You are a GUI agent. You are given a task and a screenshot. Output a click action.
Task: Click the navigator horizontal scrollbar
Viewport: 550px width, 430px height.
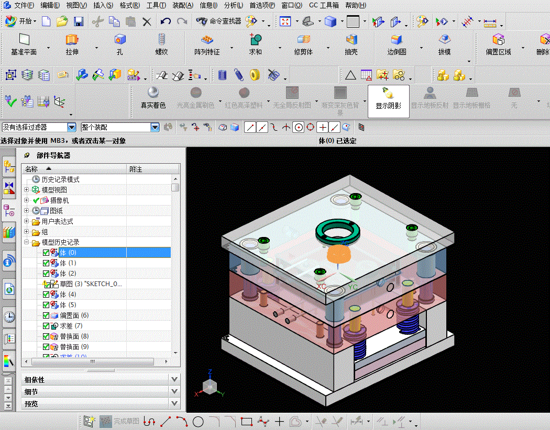pyautogui.click(x=93, y=361)
